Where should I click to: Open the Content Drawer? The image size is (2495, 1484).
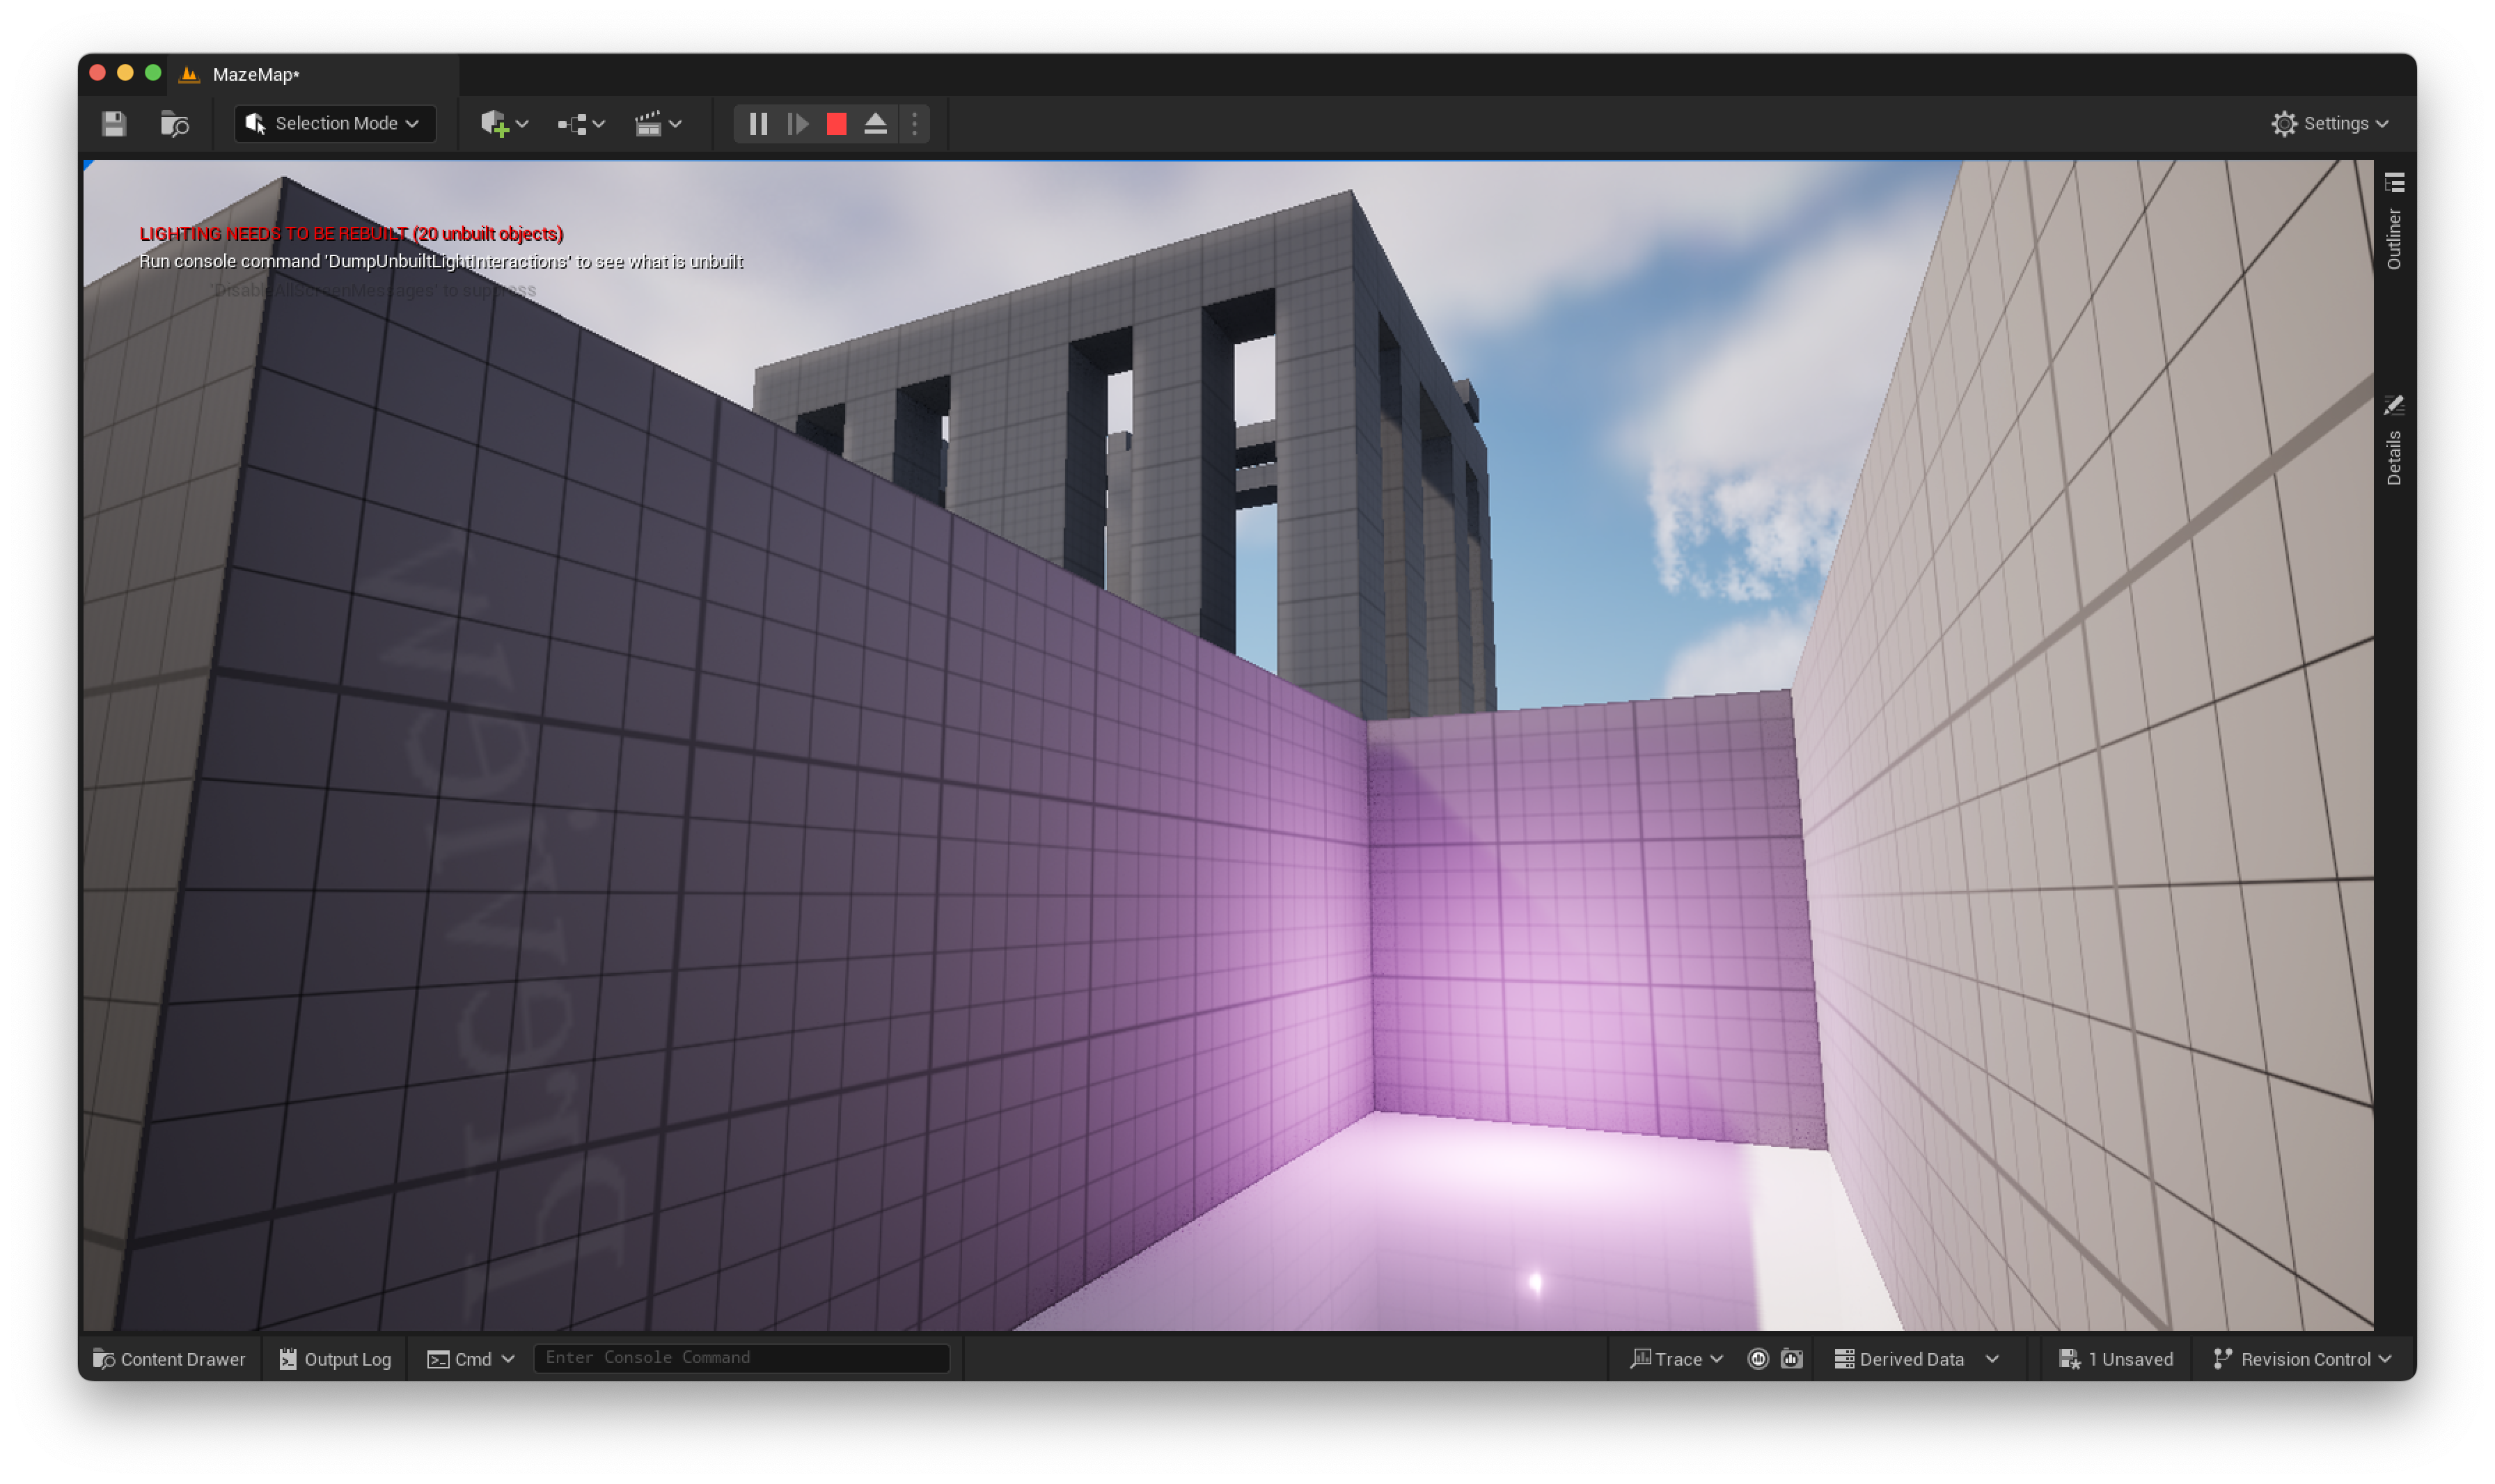(169, 1359)
